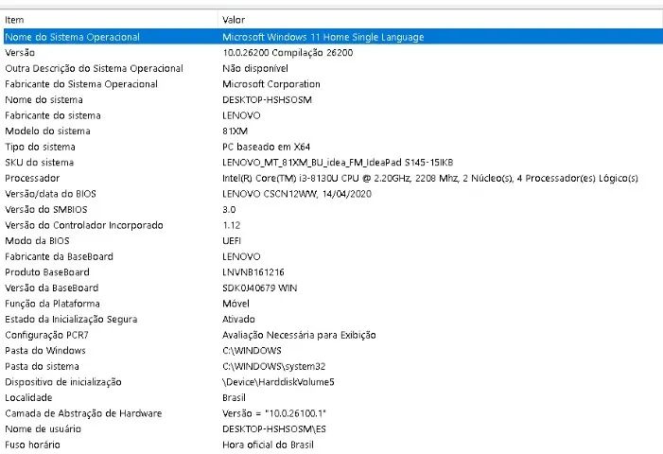Click the 'Brasil' locale value

pyautogui.click(x=234, y=397)
